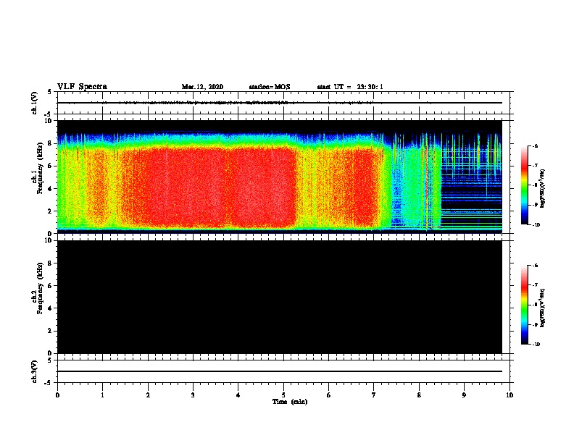Click inside the black ch.2 spectrogram panel
574x443 pixels.
pos(279,297)
